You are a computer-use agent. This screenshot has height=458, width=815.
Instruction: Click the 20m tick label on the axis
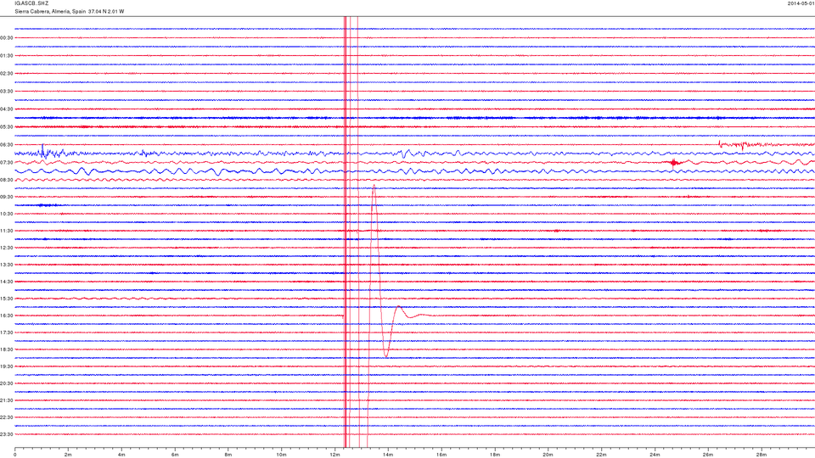(548, 455)
